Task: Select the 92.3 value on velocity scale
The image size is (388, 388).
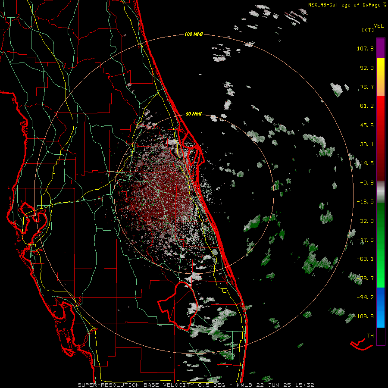Action: 367,68
